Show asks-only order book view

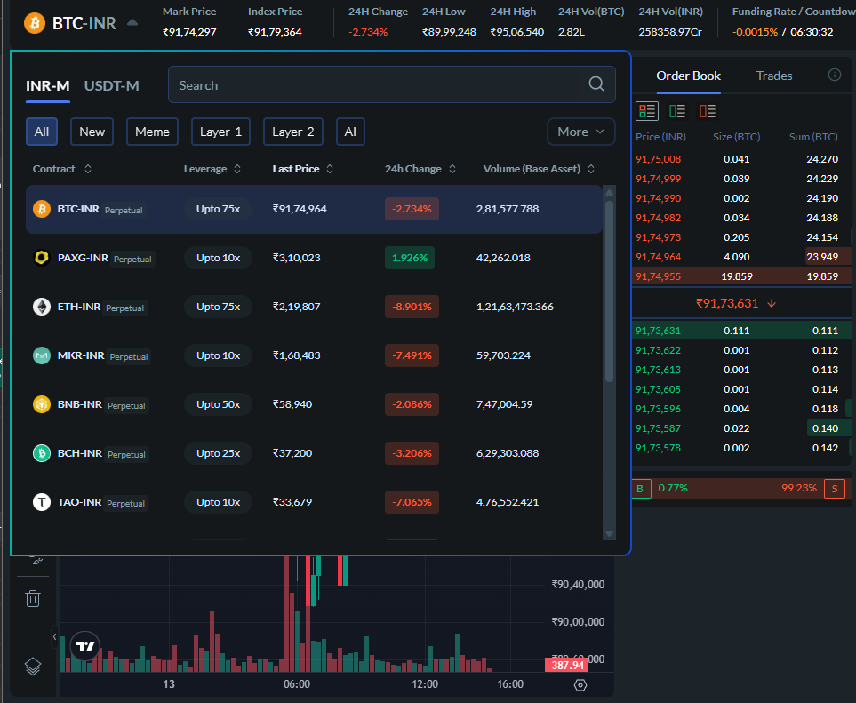[x=708, y=111]
